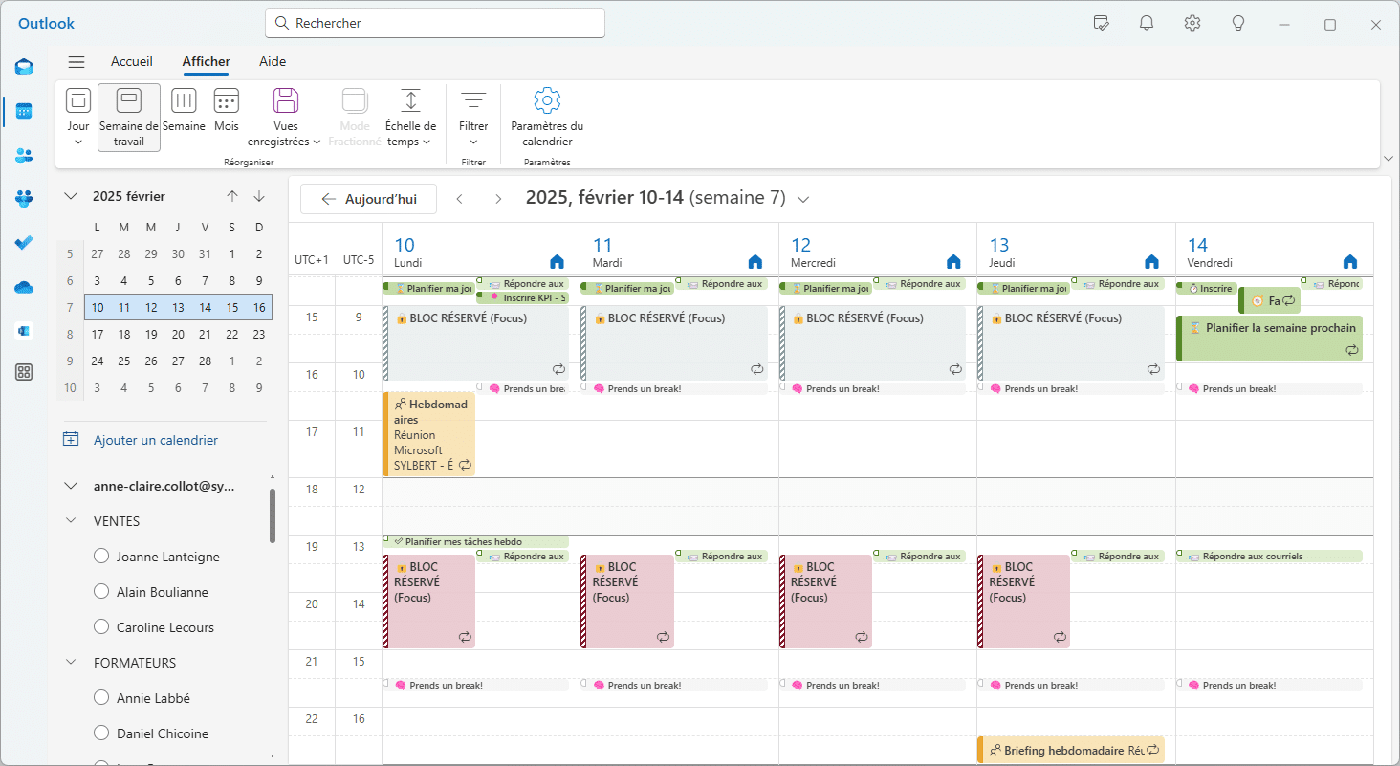The height and width of the screenshot is (766, 1400).
Task: Open the Inscrire KPI event on Monday
Action: (x=522, y=298)
